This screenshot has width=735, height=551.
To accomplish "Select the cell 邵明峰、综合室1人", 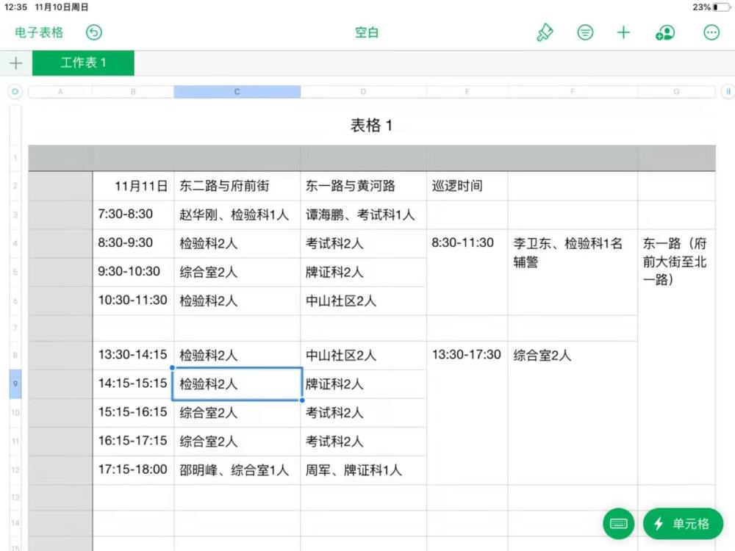I will coord(237,470).
